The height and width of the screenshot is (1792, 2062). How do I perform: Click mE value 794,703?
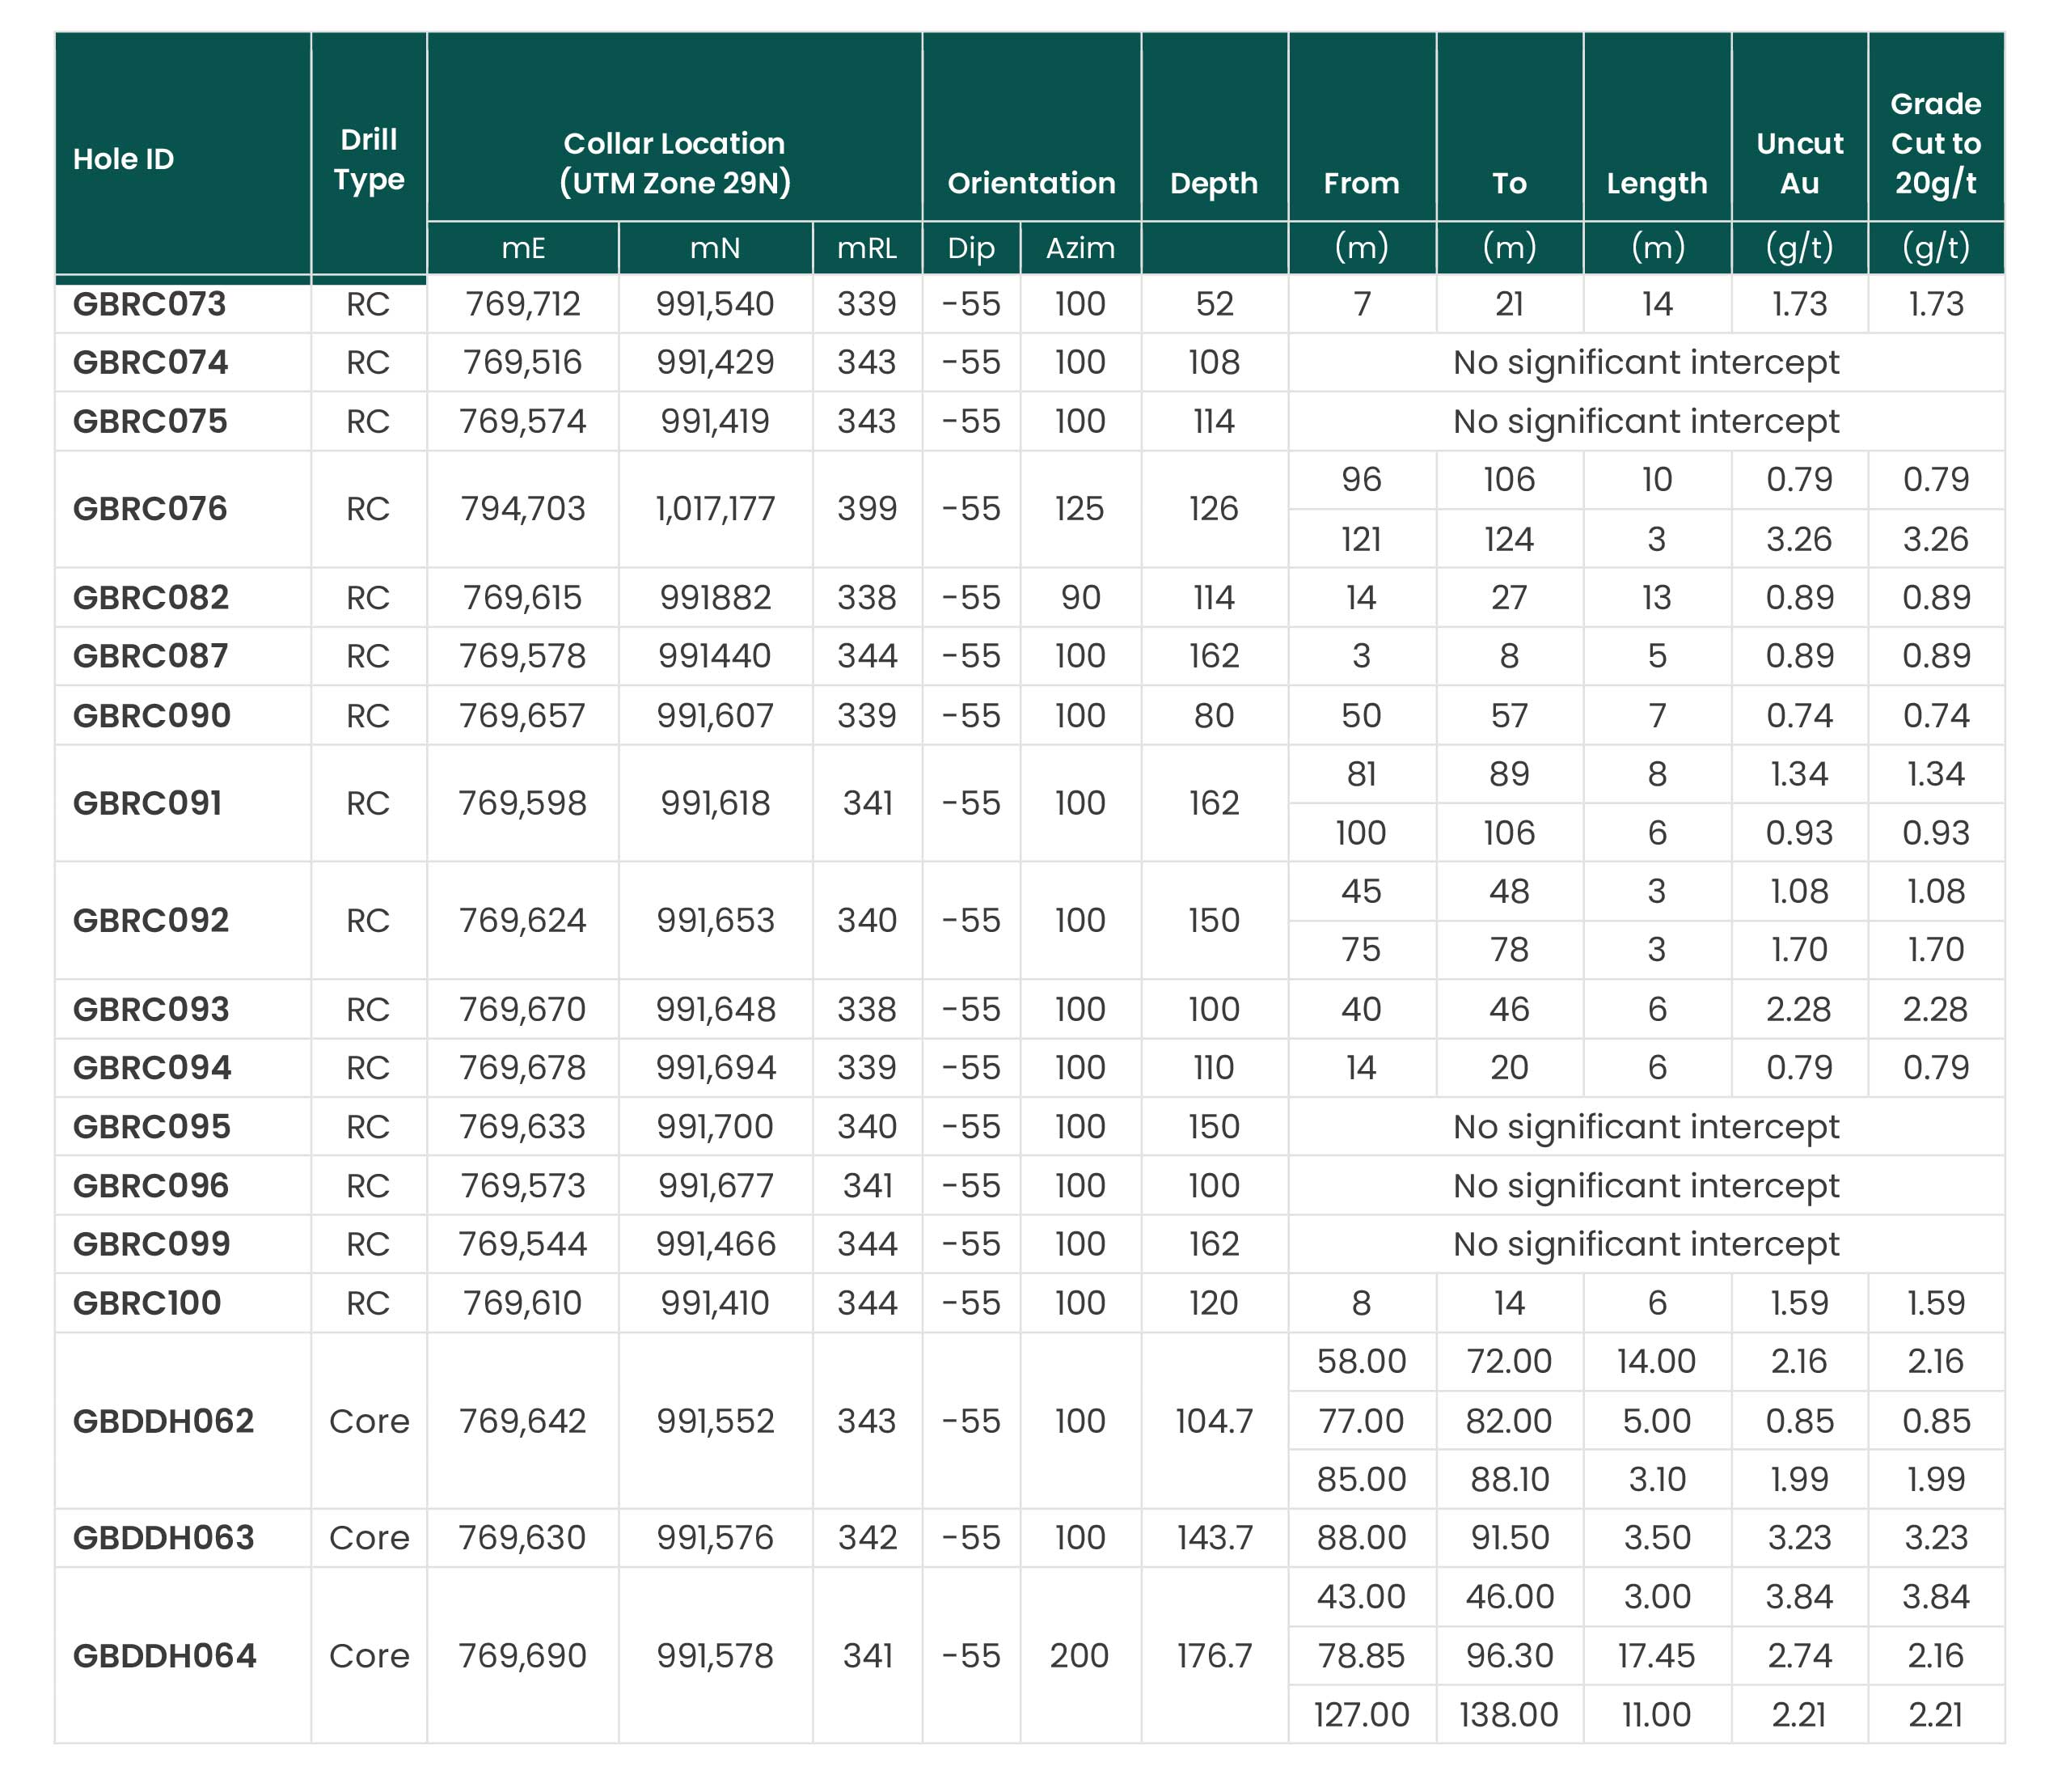522,509
